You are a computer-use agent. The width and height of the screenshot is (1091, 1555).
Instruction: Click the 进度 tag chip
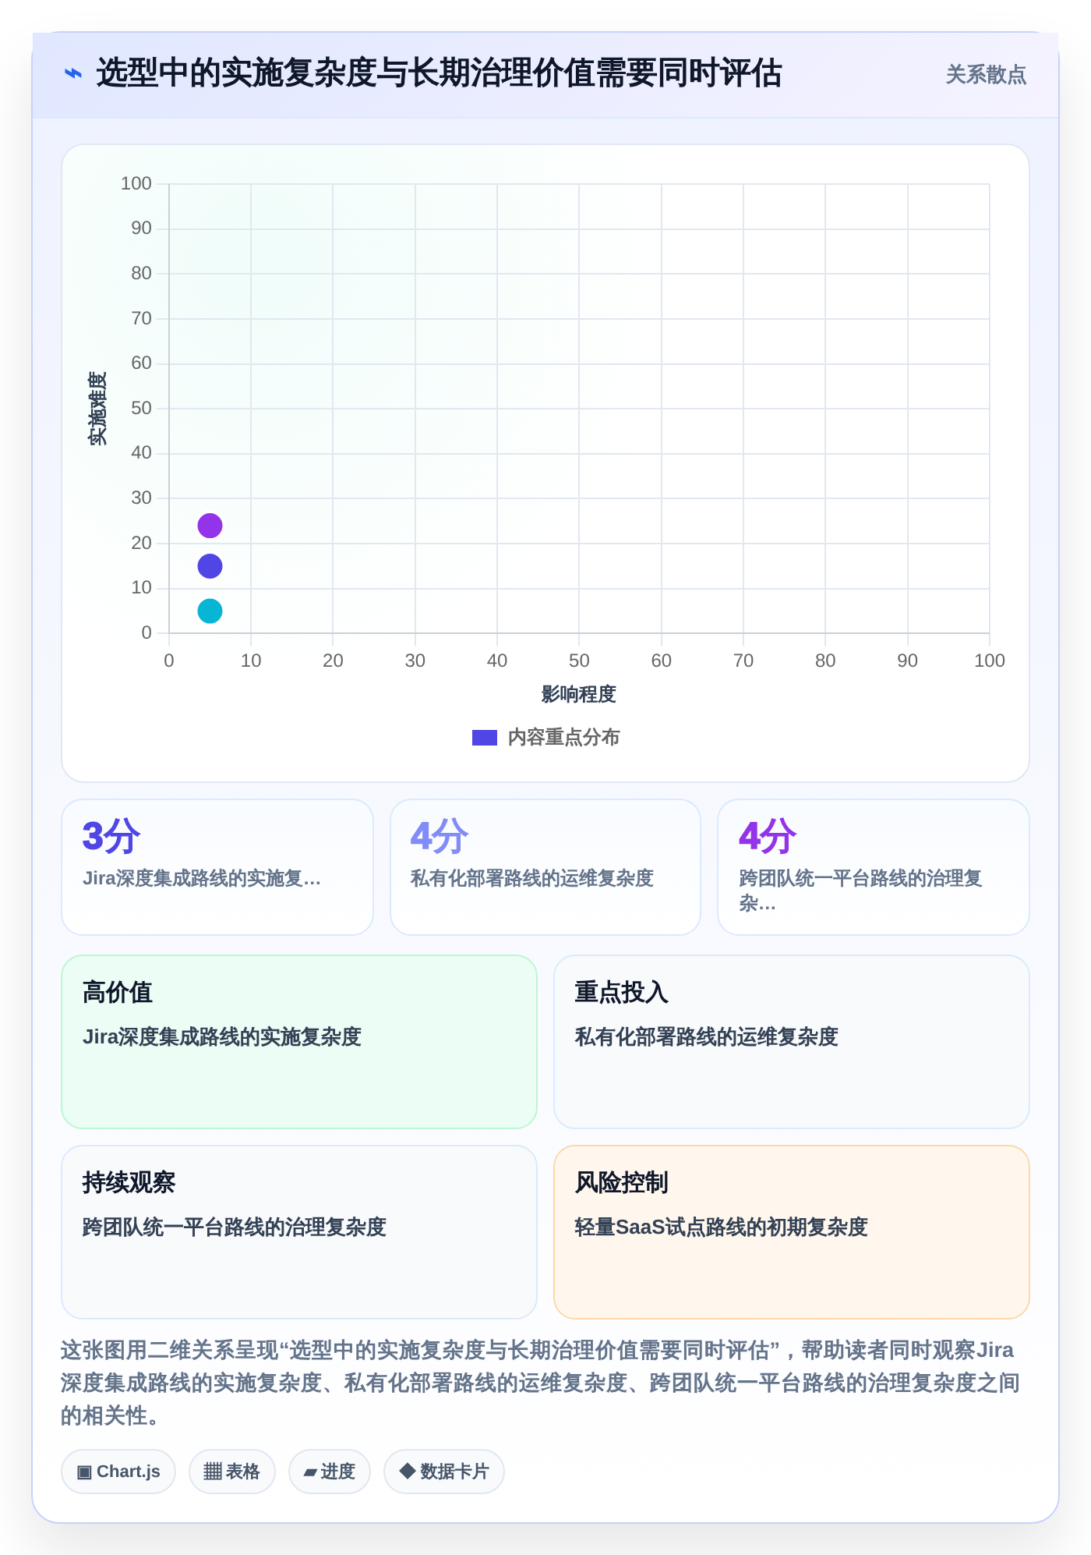tap(330, 1472)
